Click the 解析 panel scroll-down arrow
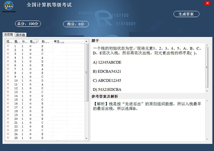Image resolution: width=214 pixels, height=151 pixels. (207, 139)
